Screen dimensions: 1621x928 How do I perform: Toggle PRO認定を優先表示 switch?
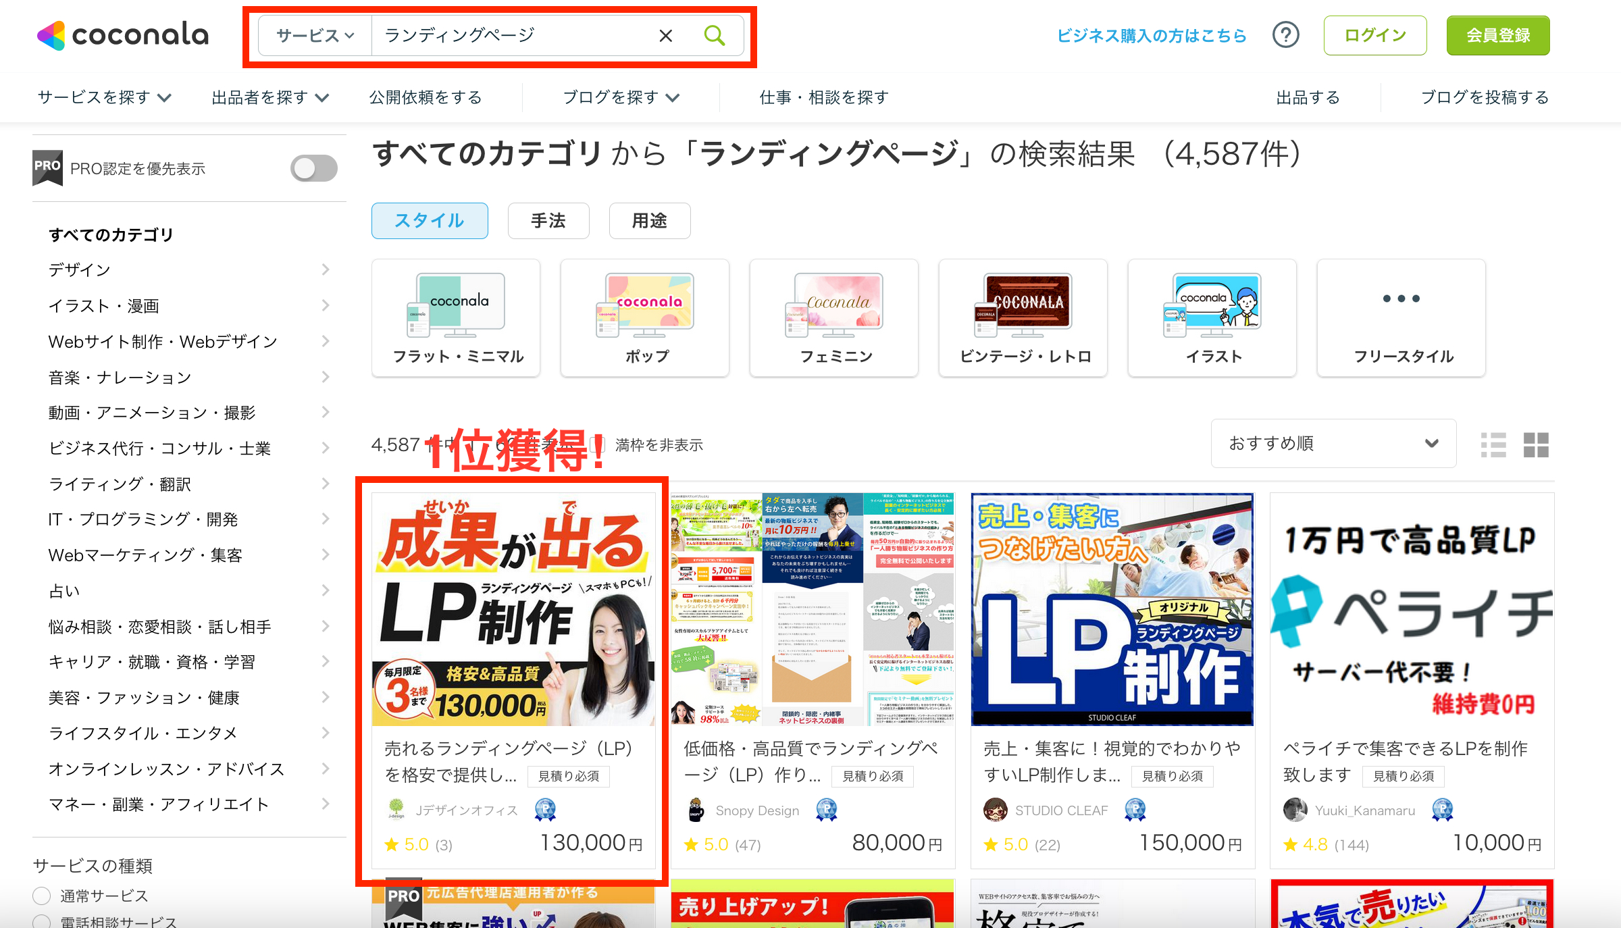(x=314, y=168)
